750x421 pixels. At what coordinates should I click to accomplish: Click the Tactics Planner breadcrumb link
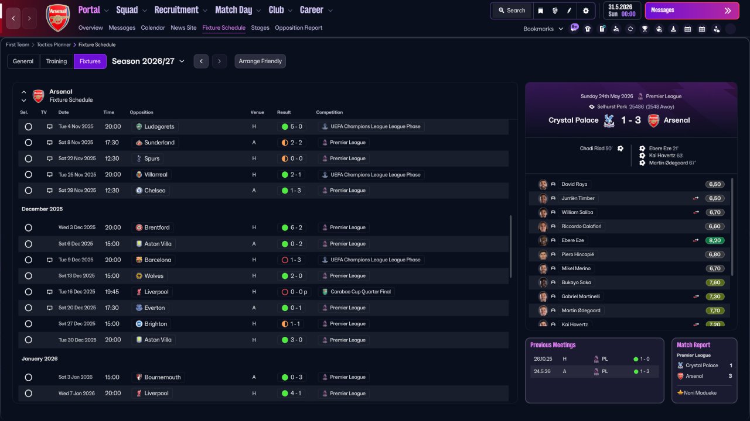pyautogui.click(x=54, y=44)
